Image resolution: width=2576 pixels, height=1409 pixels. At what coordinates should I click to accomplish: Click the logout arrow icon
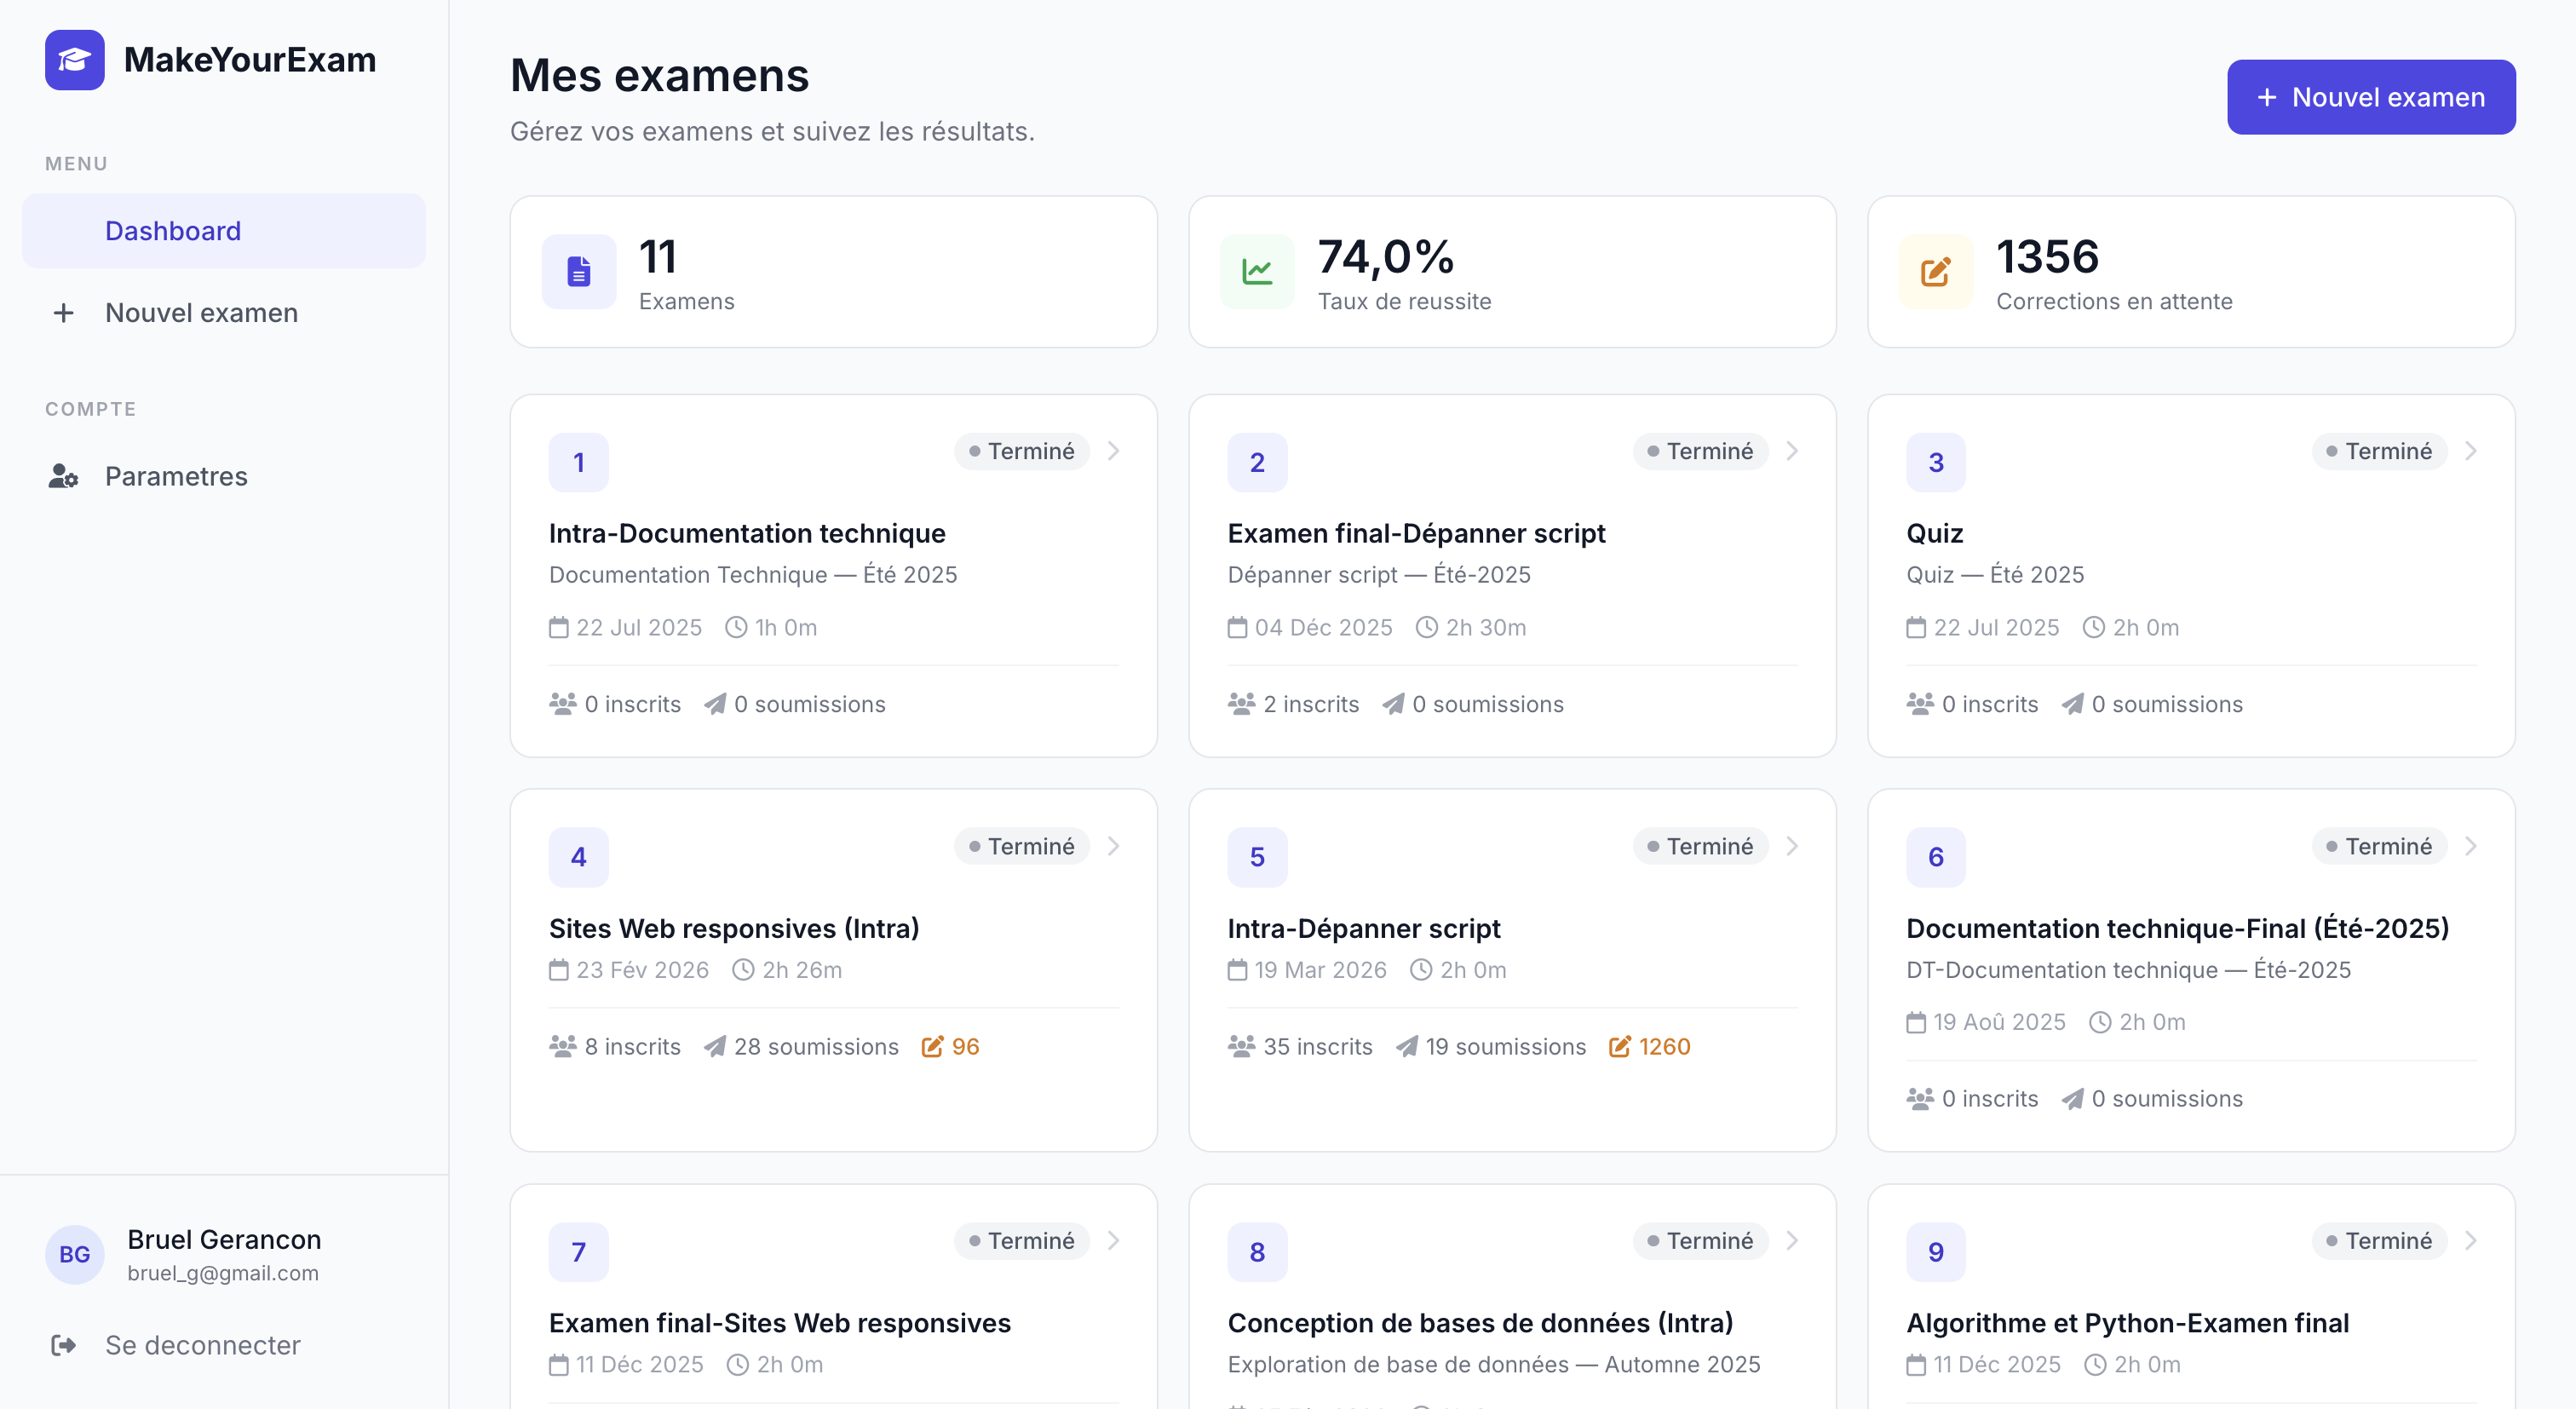coord(63,1345)
